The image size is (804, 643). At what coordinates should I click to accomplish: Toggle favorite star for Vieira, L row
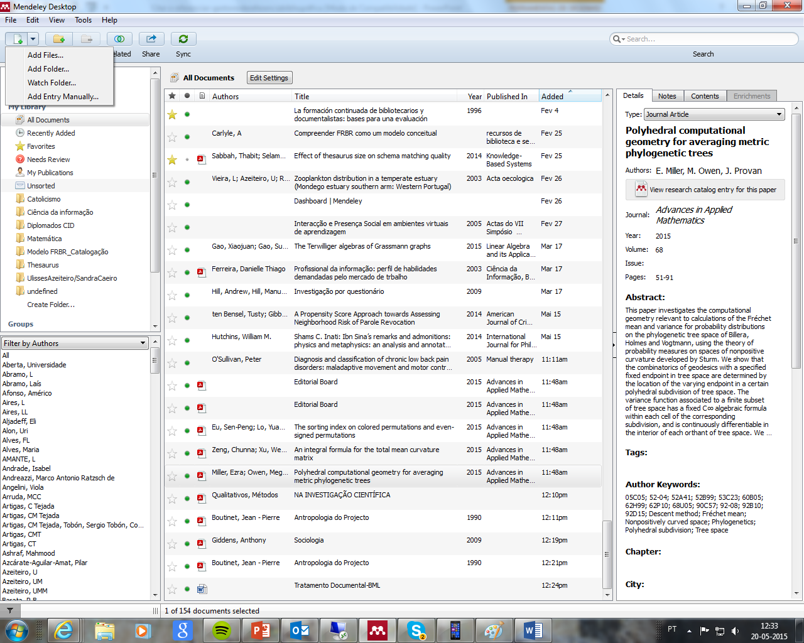172,182
